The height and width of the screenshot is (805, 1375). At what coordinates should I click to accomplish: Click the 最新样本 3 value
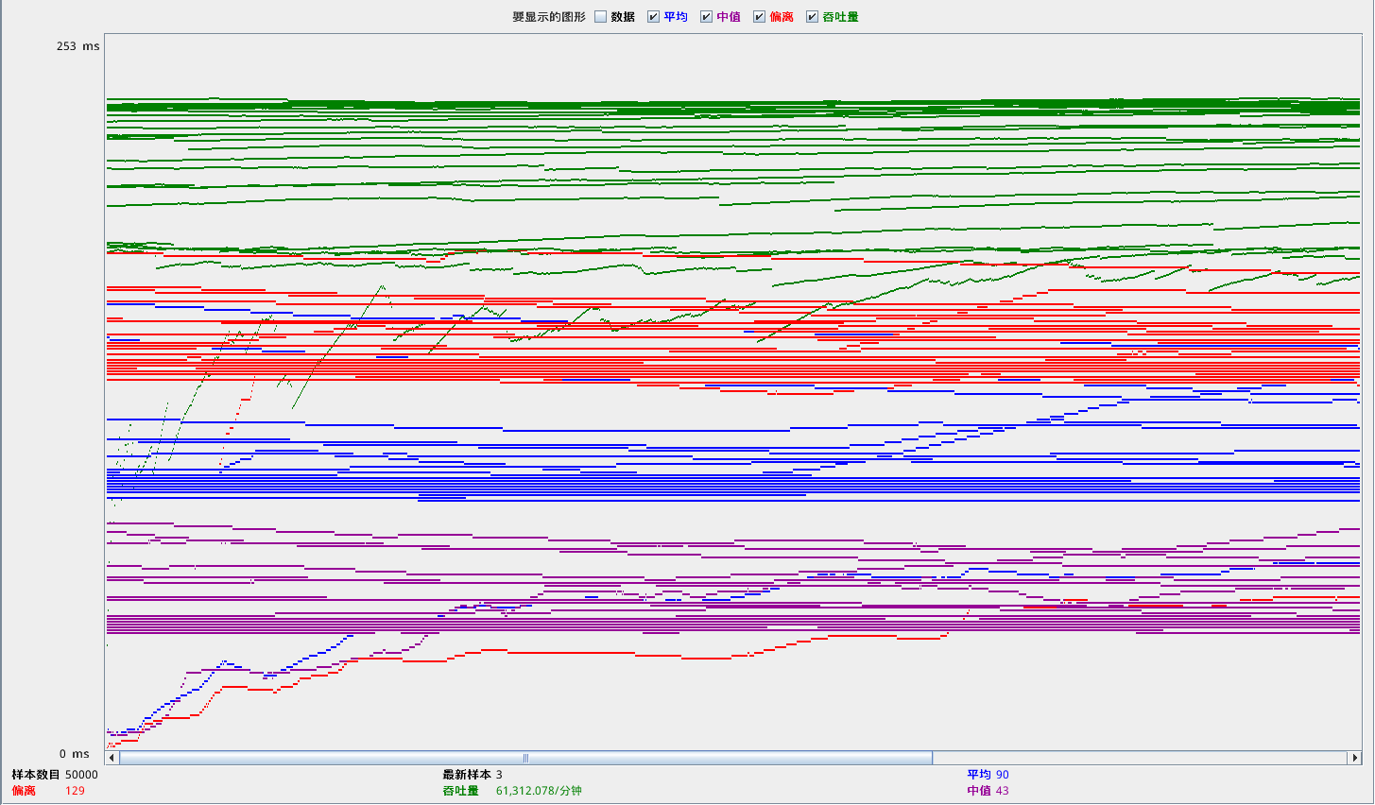pyautogui.click(x=499, y=775)
